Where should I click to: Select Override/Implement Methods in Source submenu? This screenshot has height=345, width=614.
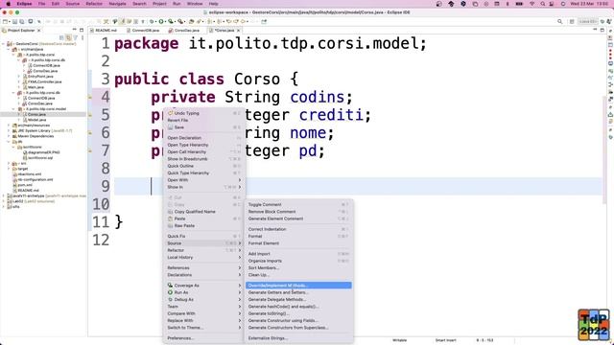(x=298, y=286)
